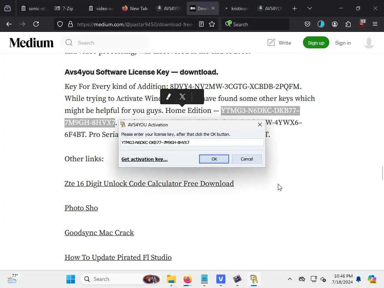Open the tracking protection shield icon

[x=60, y=24]
